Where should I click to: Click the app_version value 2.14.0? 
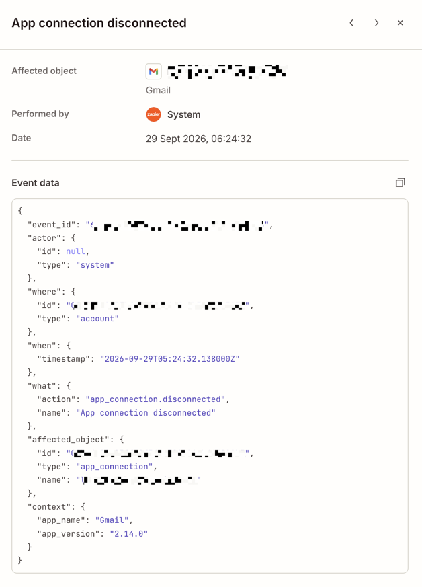(x=129, y=534)
